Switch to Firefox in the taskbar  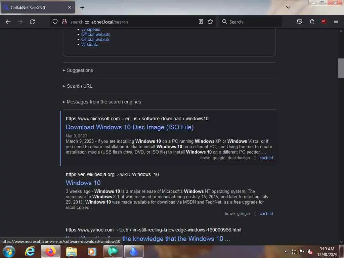click(51, 251)
